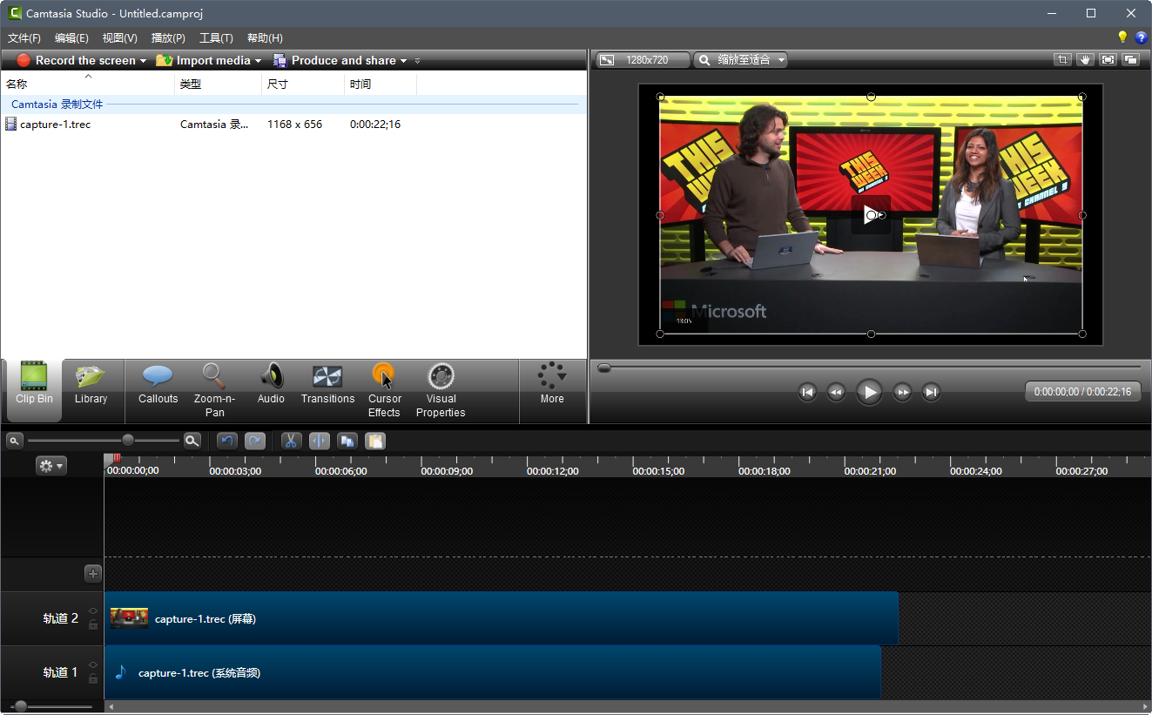Screen dimensions: 1152x715
Task: Toggle visibility eye for 轨道 1
Action: 93,665
